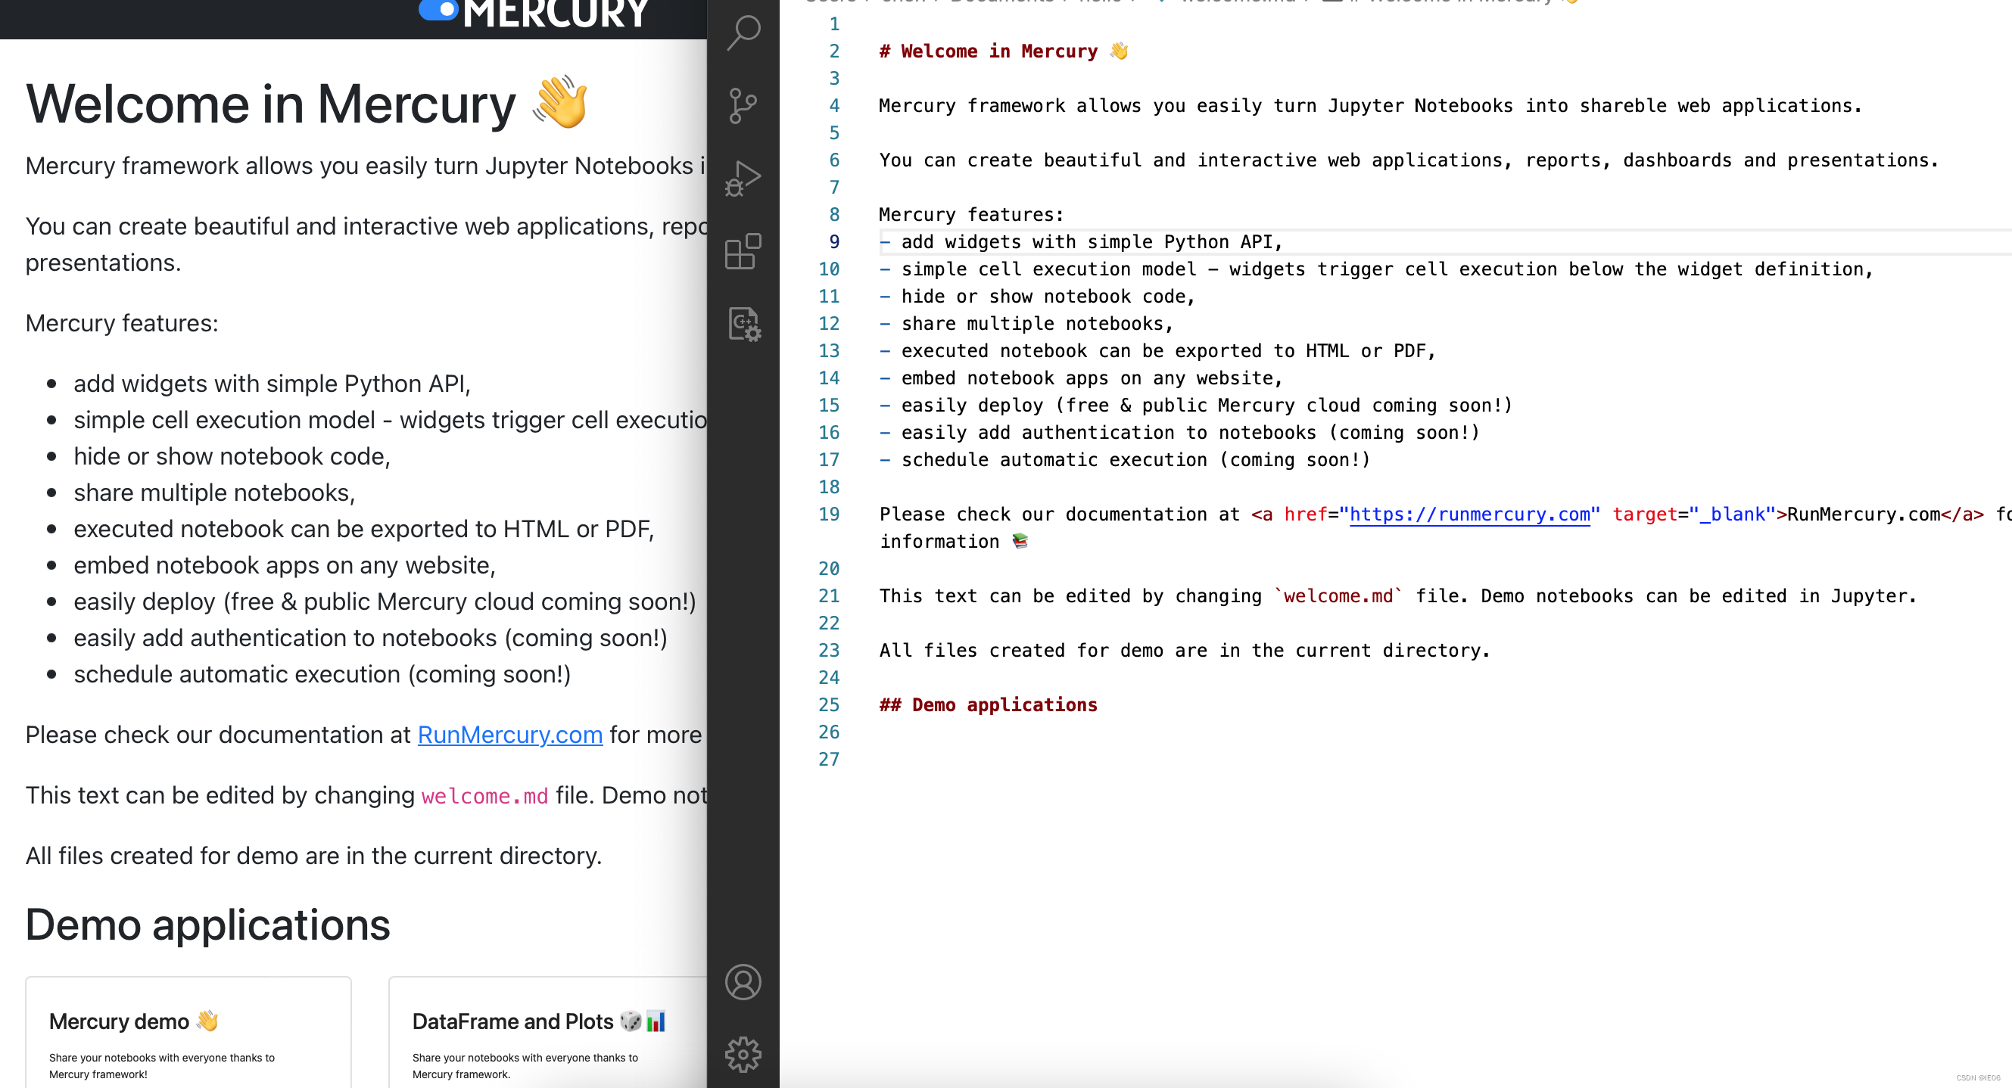Click 'schedule automatic execution' bullet in preview
Image resolution: width=2012 pixels, height=1088 pixels.
(x=322, y=674)
